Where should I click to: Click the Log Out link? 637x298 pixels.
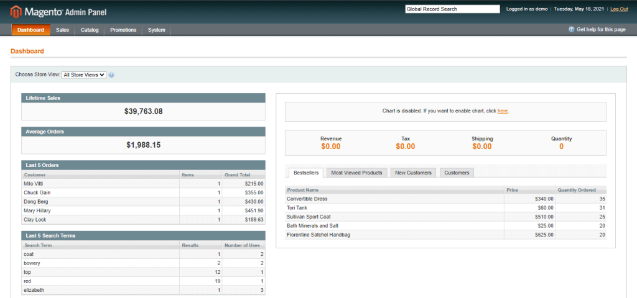click(619, 9)
